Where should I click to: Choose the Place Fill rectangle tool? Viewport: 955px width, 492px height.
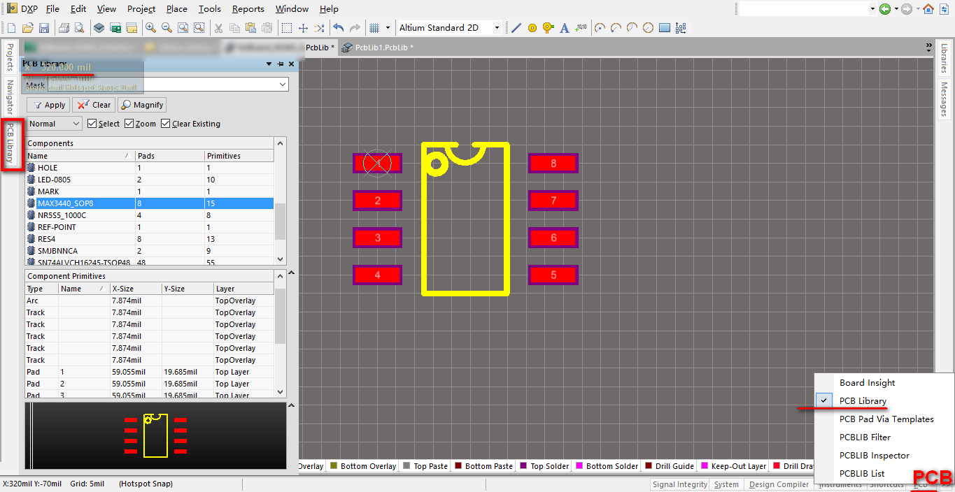click(x=665, y=28)
